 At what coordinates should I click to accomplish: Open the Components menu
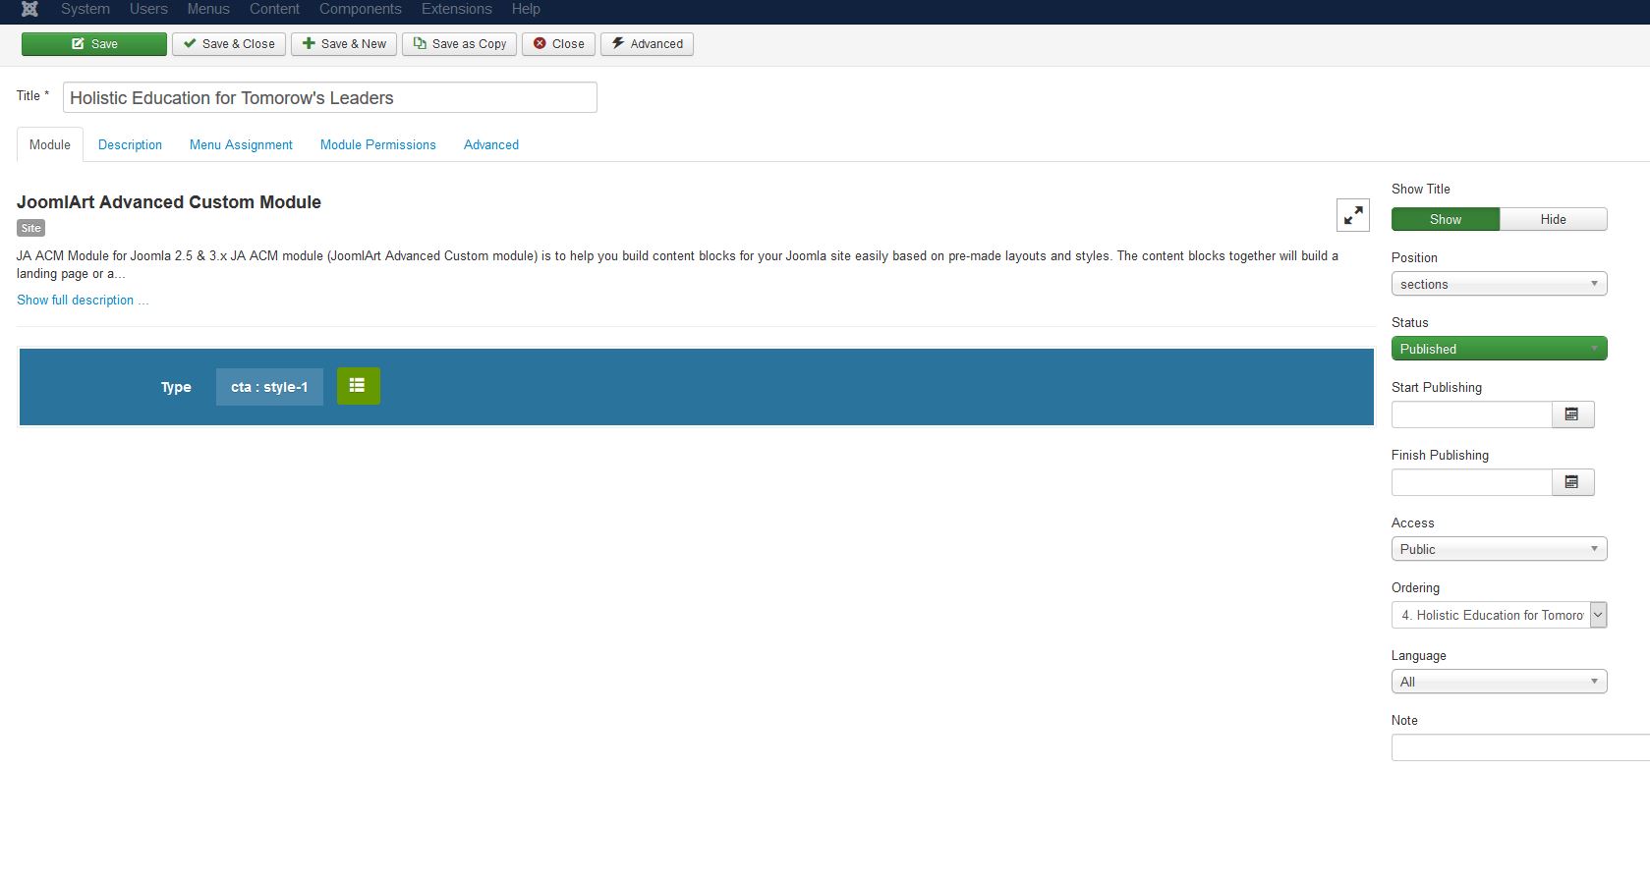coord(361,9)
